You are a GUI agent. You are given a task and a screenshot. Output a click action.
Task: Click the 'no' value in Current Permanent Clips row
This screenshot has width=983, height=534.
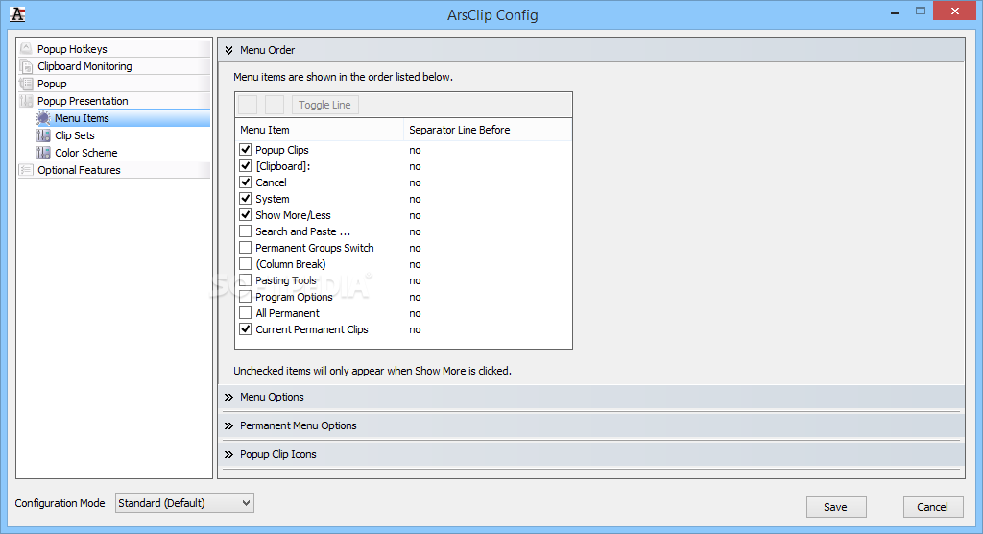pyautogui.click(x=415, y=329)
